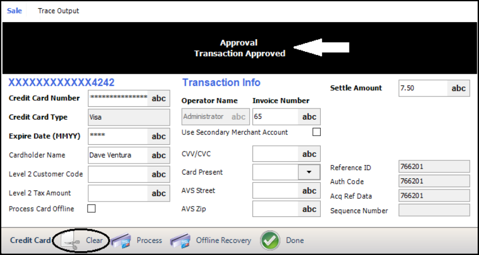This screenshot has height=255, width=479.
Task: Click the Clear button label
Action: 94,240
